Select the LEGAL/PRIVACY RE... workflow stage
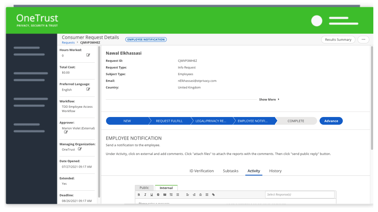378x212 pixels. [211, 121]
